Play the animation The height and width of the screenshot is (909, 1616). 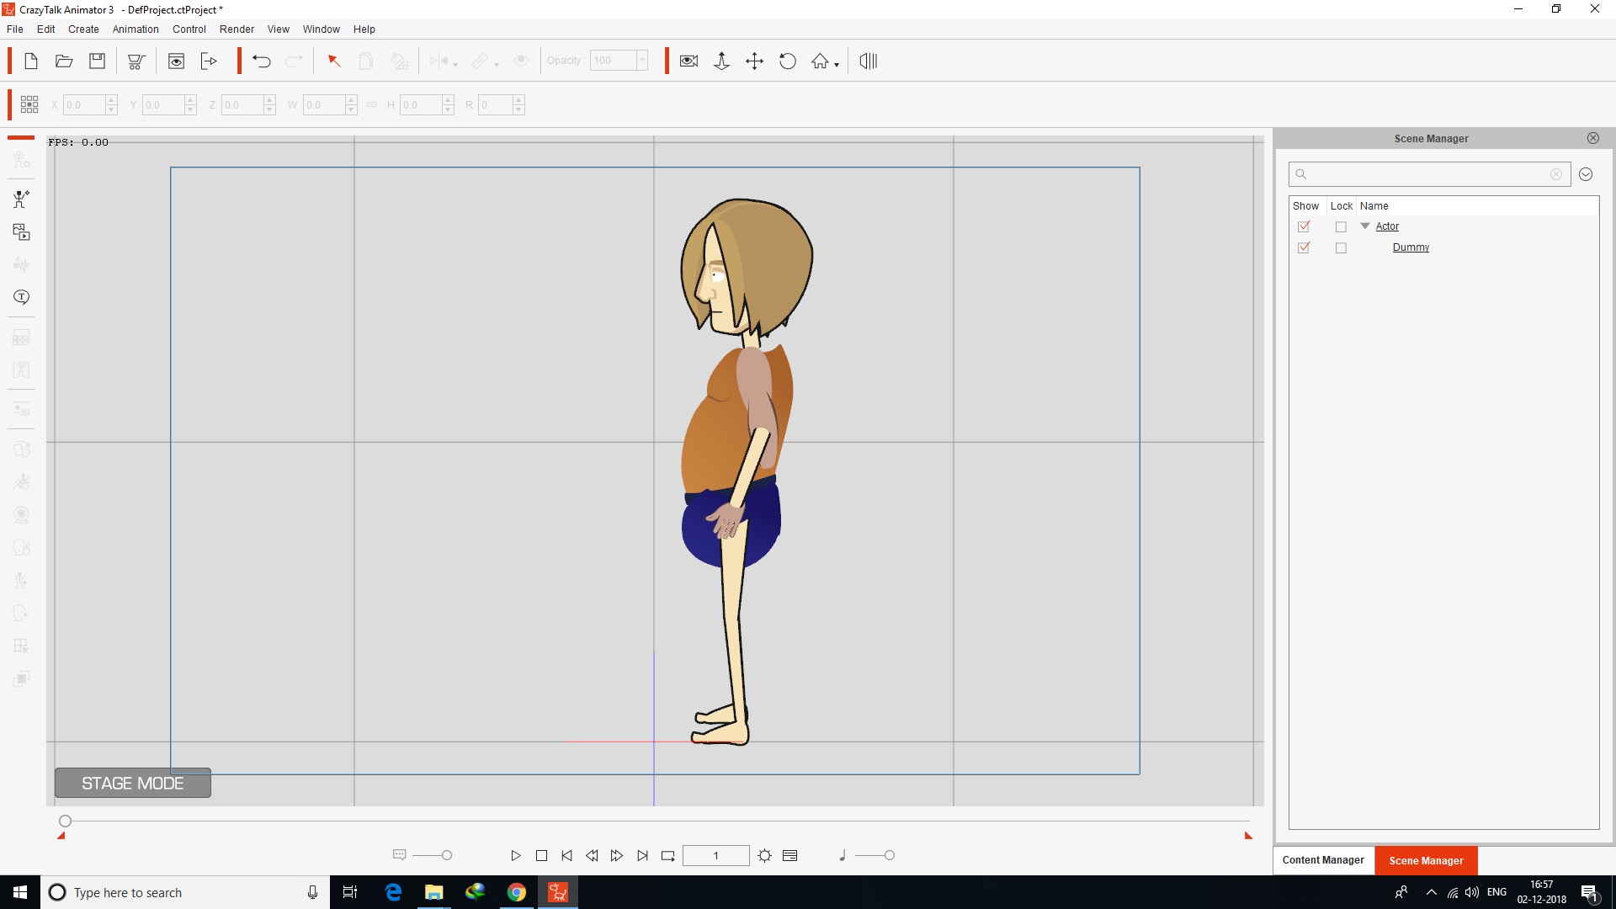[515, 855]
